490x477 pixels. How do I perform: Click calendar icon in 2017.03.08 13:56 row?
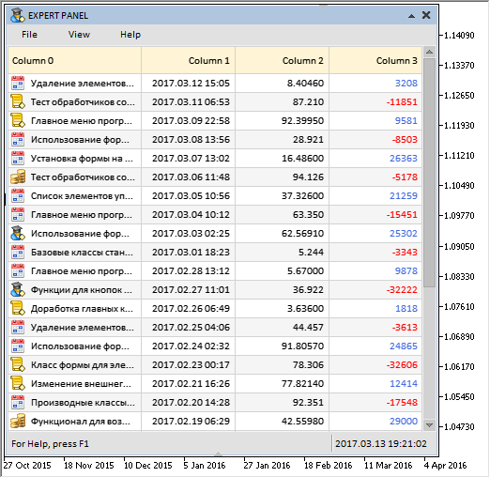pos(18,139)
